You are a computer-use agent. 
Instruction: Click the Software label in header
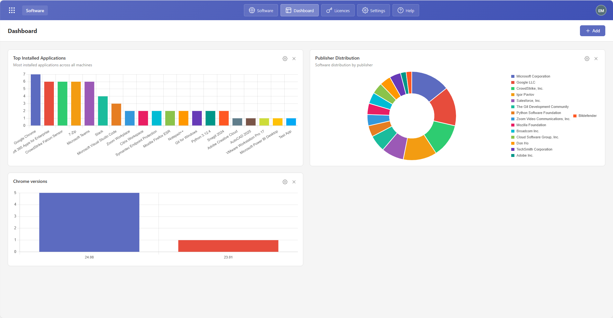pos(35,11)
